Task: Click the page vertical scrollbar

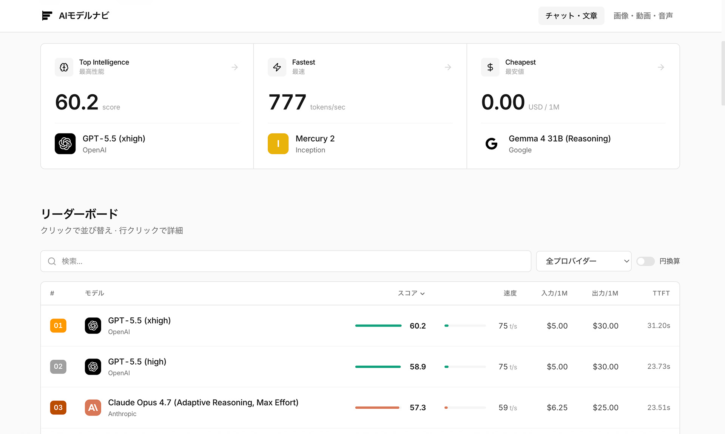Action: (723, 74)
